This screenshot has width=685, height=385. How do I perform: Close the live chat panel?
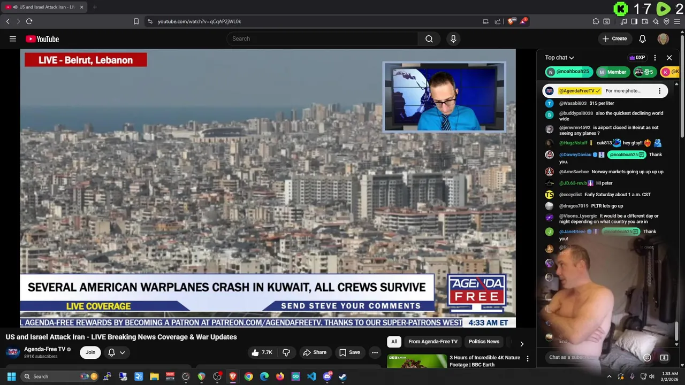click(x=669, y=58)
